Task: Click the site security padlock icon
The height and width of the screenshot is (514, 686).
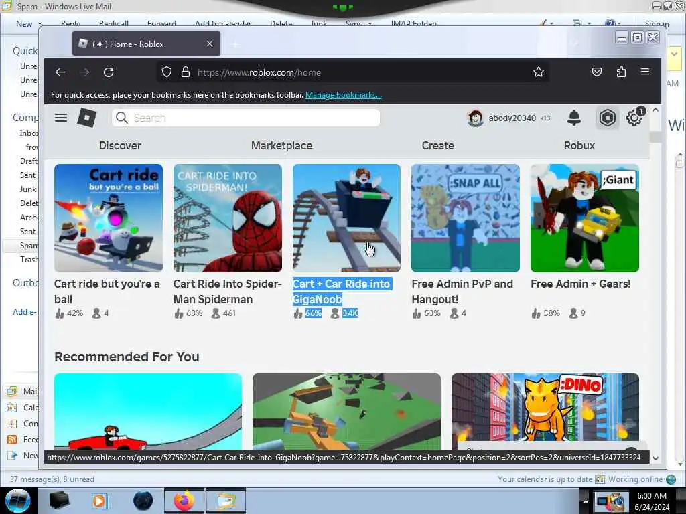Action: pyautogui.click(x=186, y=72)
